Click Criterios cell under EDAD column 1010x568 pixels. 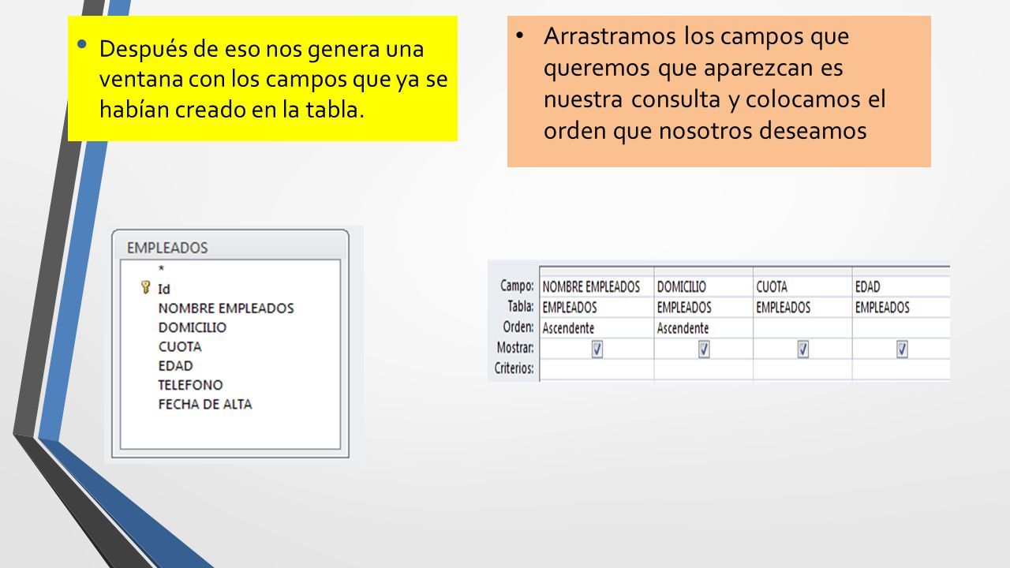(901, 368)
